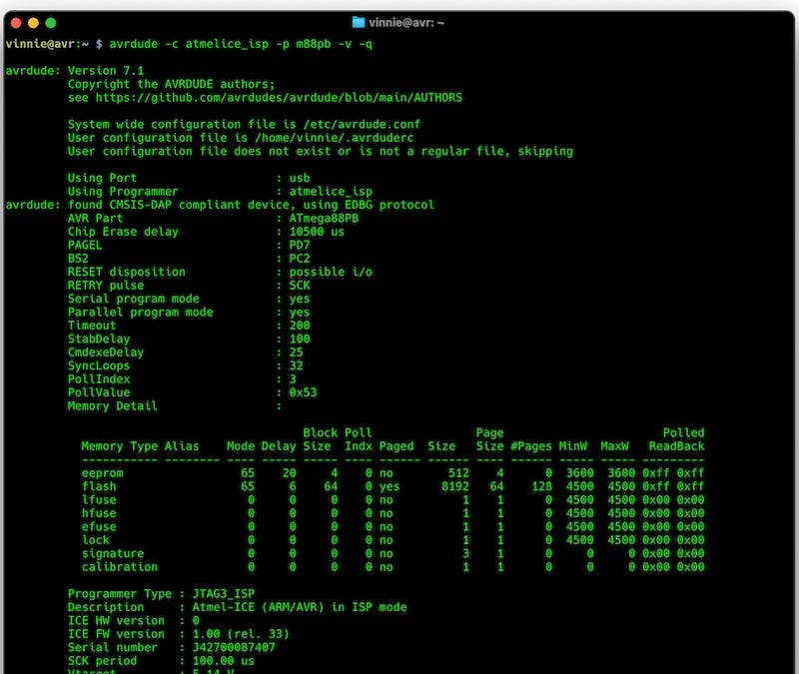Click the blue folder icon in title bar

point(359,22)
